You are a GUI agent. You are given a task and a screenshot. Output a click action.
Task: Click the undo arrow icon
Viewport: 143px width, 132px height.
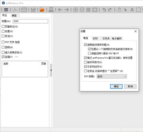point(104,10)
